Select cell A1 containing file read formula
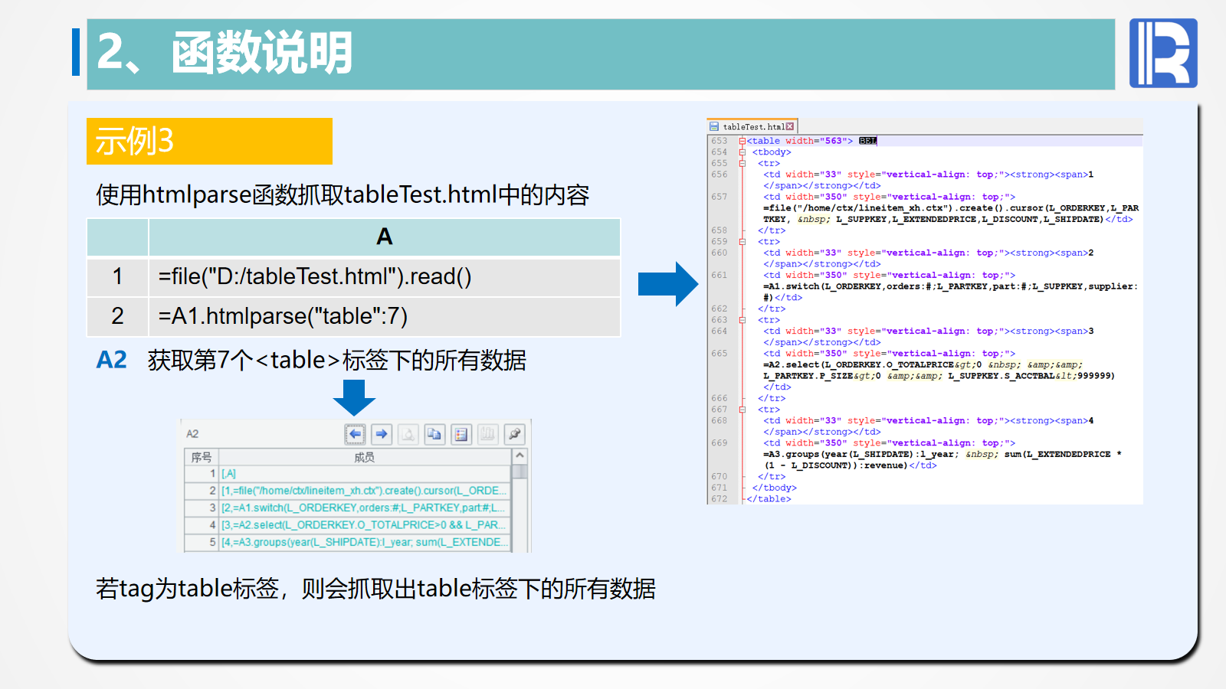 pyautogui.click(x=383, y=276)
